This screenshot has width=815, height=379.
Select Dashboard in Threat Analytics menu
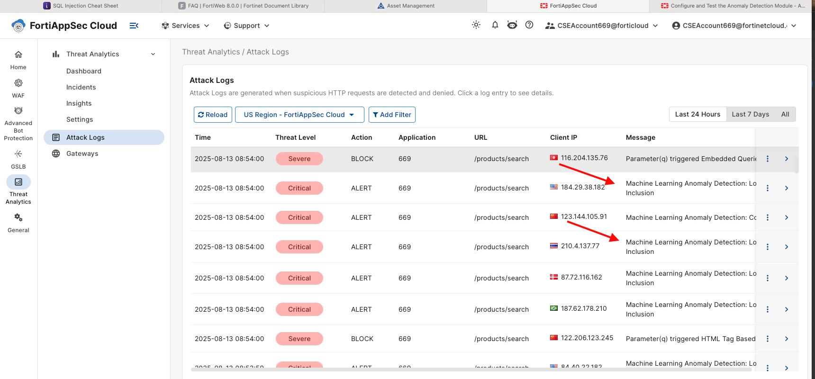[x=84, y=71]
